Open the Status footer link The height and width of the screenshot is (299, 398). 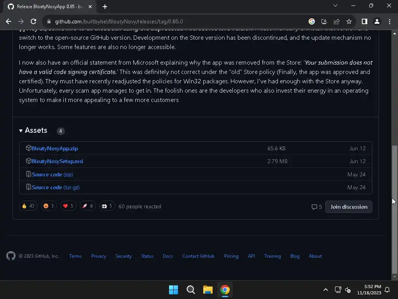147,256
